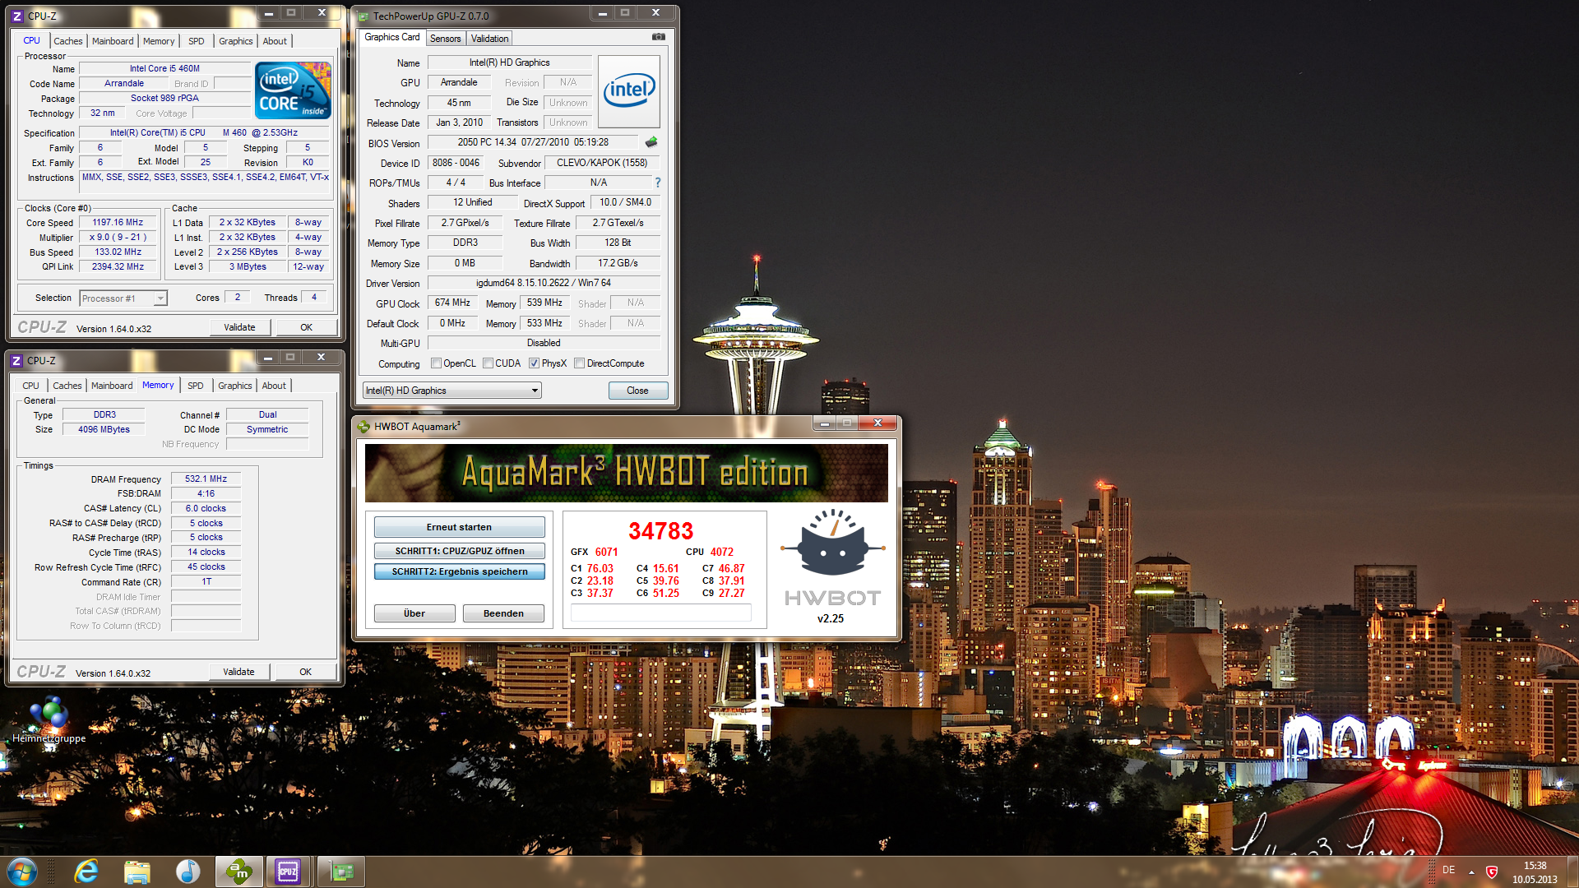The width and height of the screenshot is (1579, 888).
Task: Click Validate in the lower CPU-Z window
Action: tap(238, 672)
